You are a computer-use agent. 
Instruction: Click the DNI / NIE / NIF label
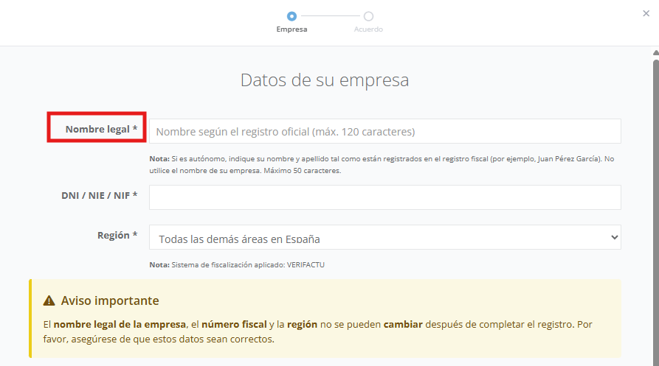[x=99, y=195]
